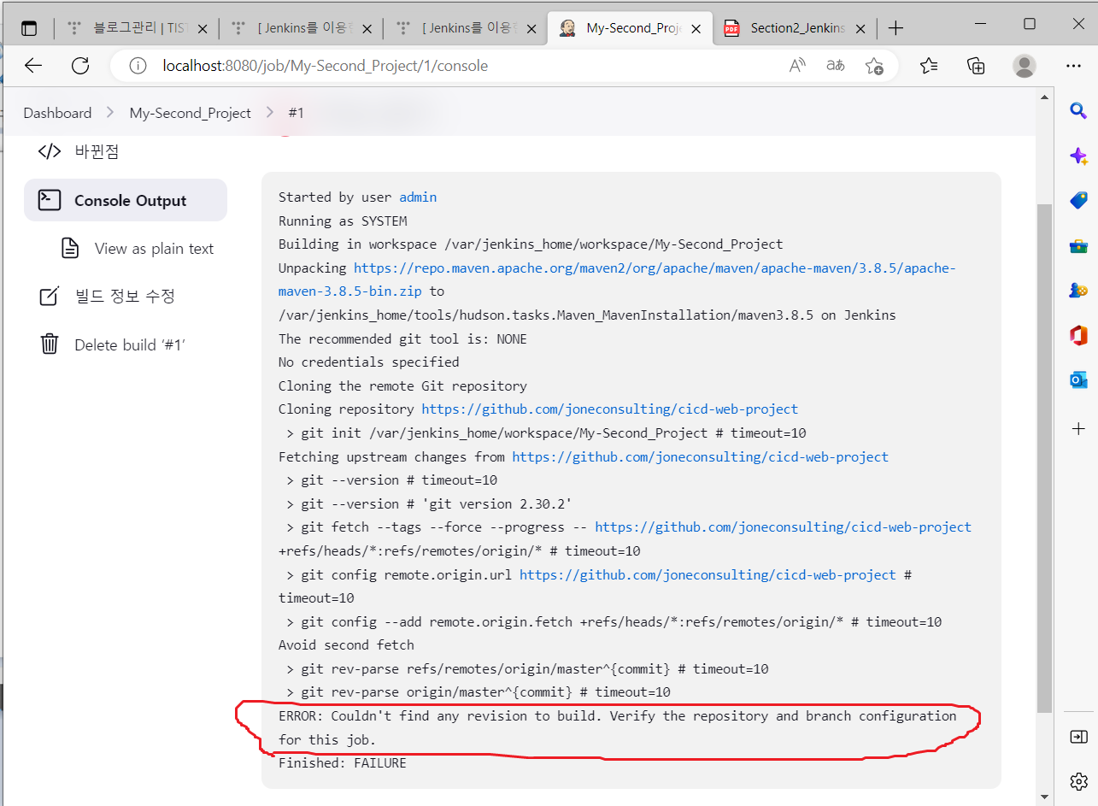Open the tab actions menu icon
The image size is (1098, 806).
29,28
